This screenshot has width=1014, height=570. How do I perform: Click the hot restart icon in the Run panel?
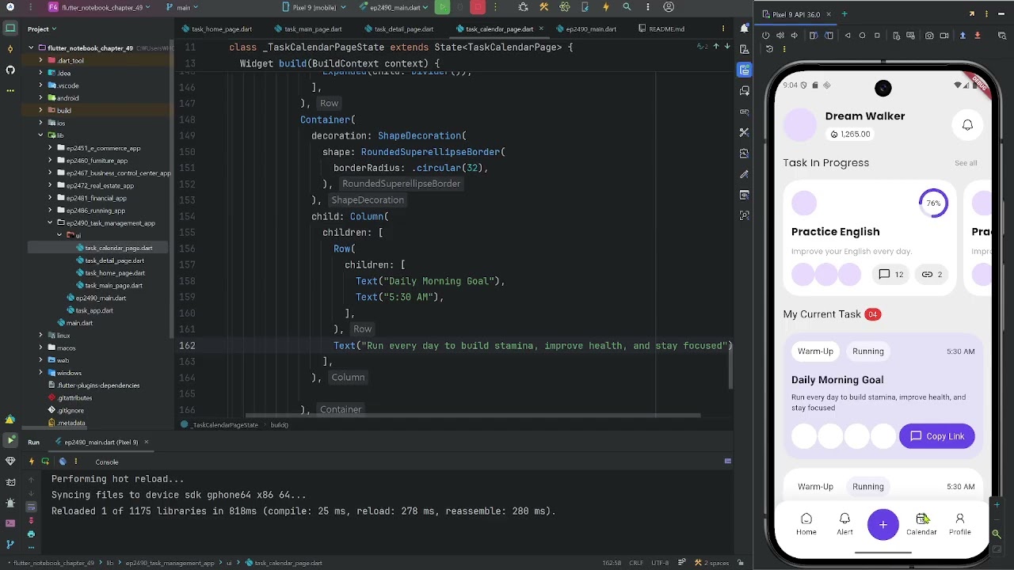coord(45,462)
